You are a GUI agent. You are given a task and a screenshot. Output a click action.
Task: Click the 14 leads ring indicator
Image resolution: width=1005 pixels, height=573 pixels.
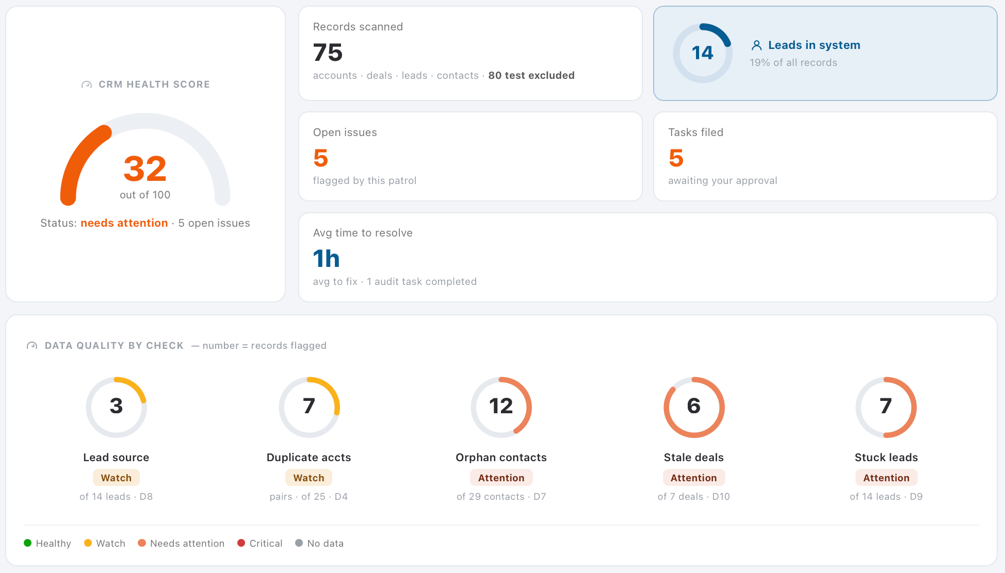(x=703, y=53)
